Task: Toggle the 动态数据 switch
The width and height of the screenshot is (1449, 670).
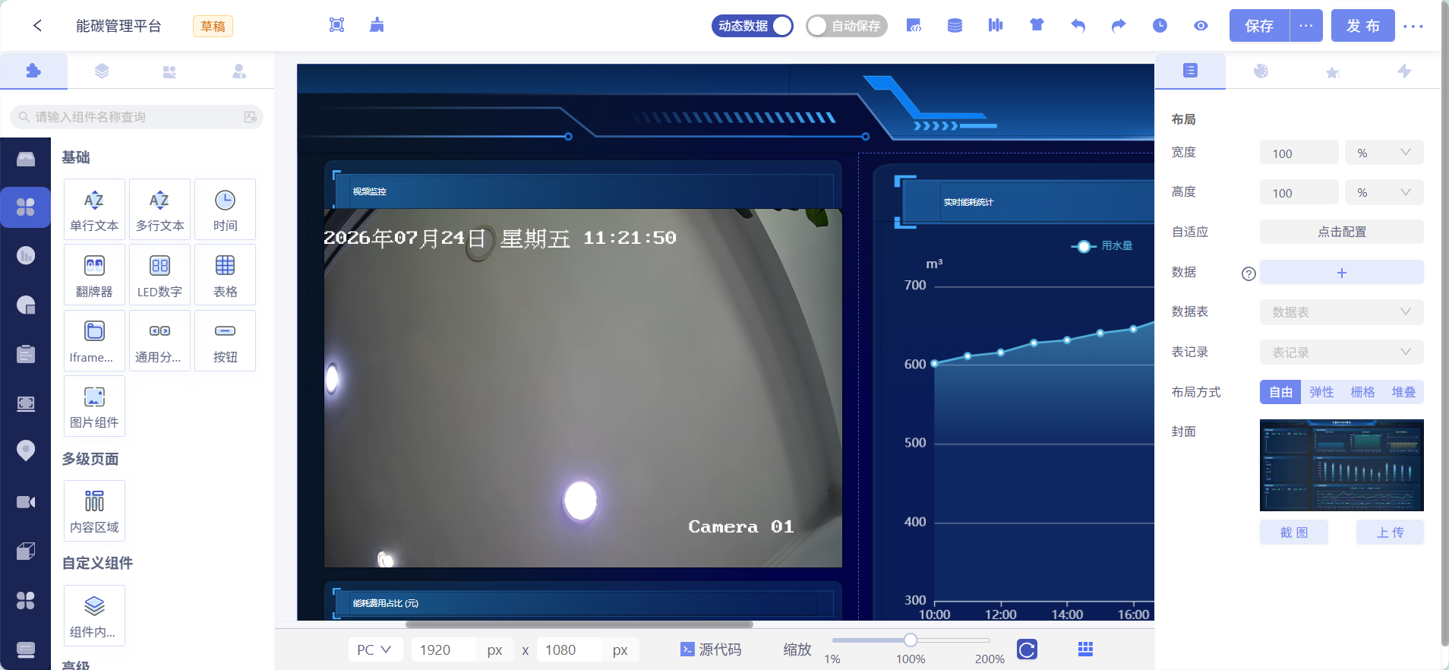Action: (x=753, y=26)
